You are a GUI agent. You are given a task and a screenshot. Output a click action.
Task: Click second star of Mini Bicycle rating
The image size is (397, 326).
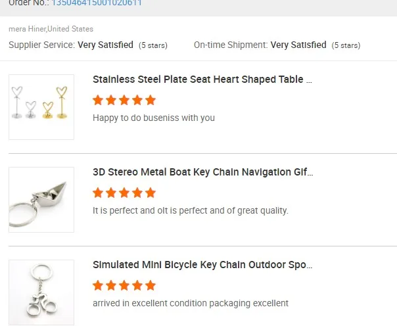click(111, 286)
